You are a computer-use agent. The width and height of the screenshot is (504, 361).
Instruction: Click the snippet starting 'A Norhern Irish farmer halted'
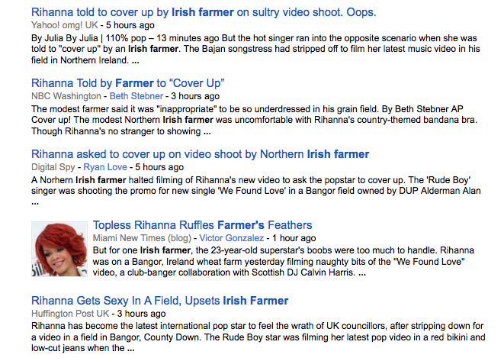(252, 190)
